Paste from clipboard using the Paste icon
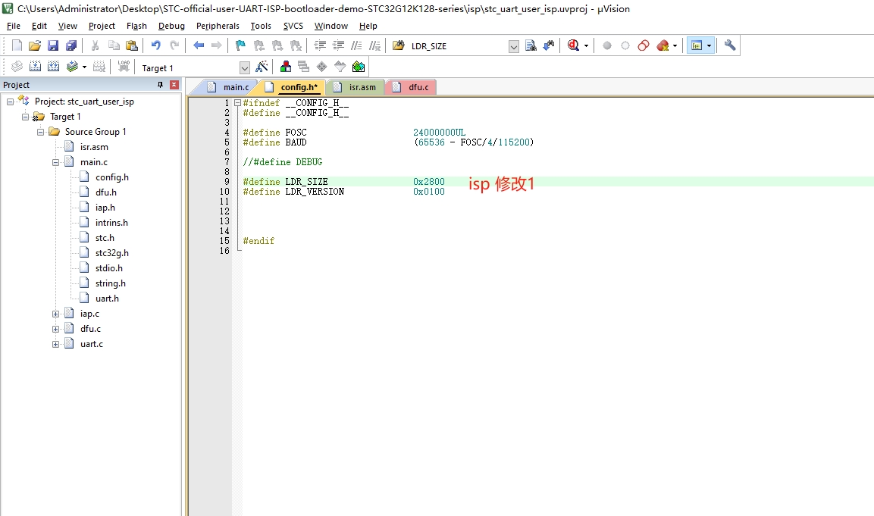Viewport: 874px width, 516px height. tap(132, 45)
